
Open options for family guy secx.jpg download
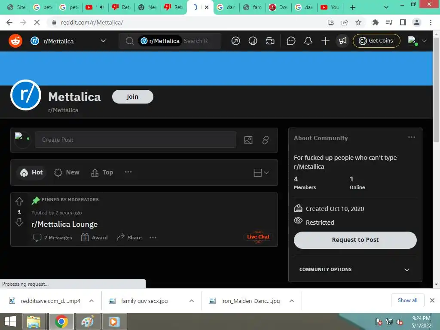click(x=192, y=301)
